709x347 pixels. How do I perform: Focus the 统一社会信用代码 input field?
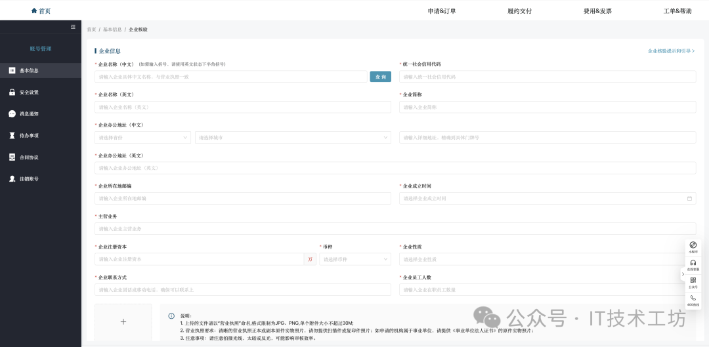[x=548, y=77]
